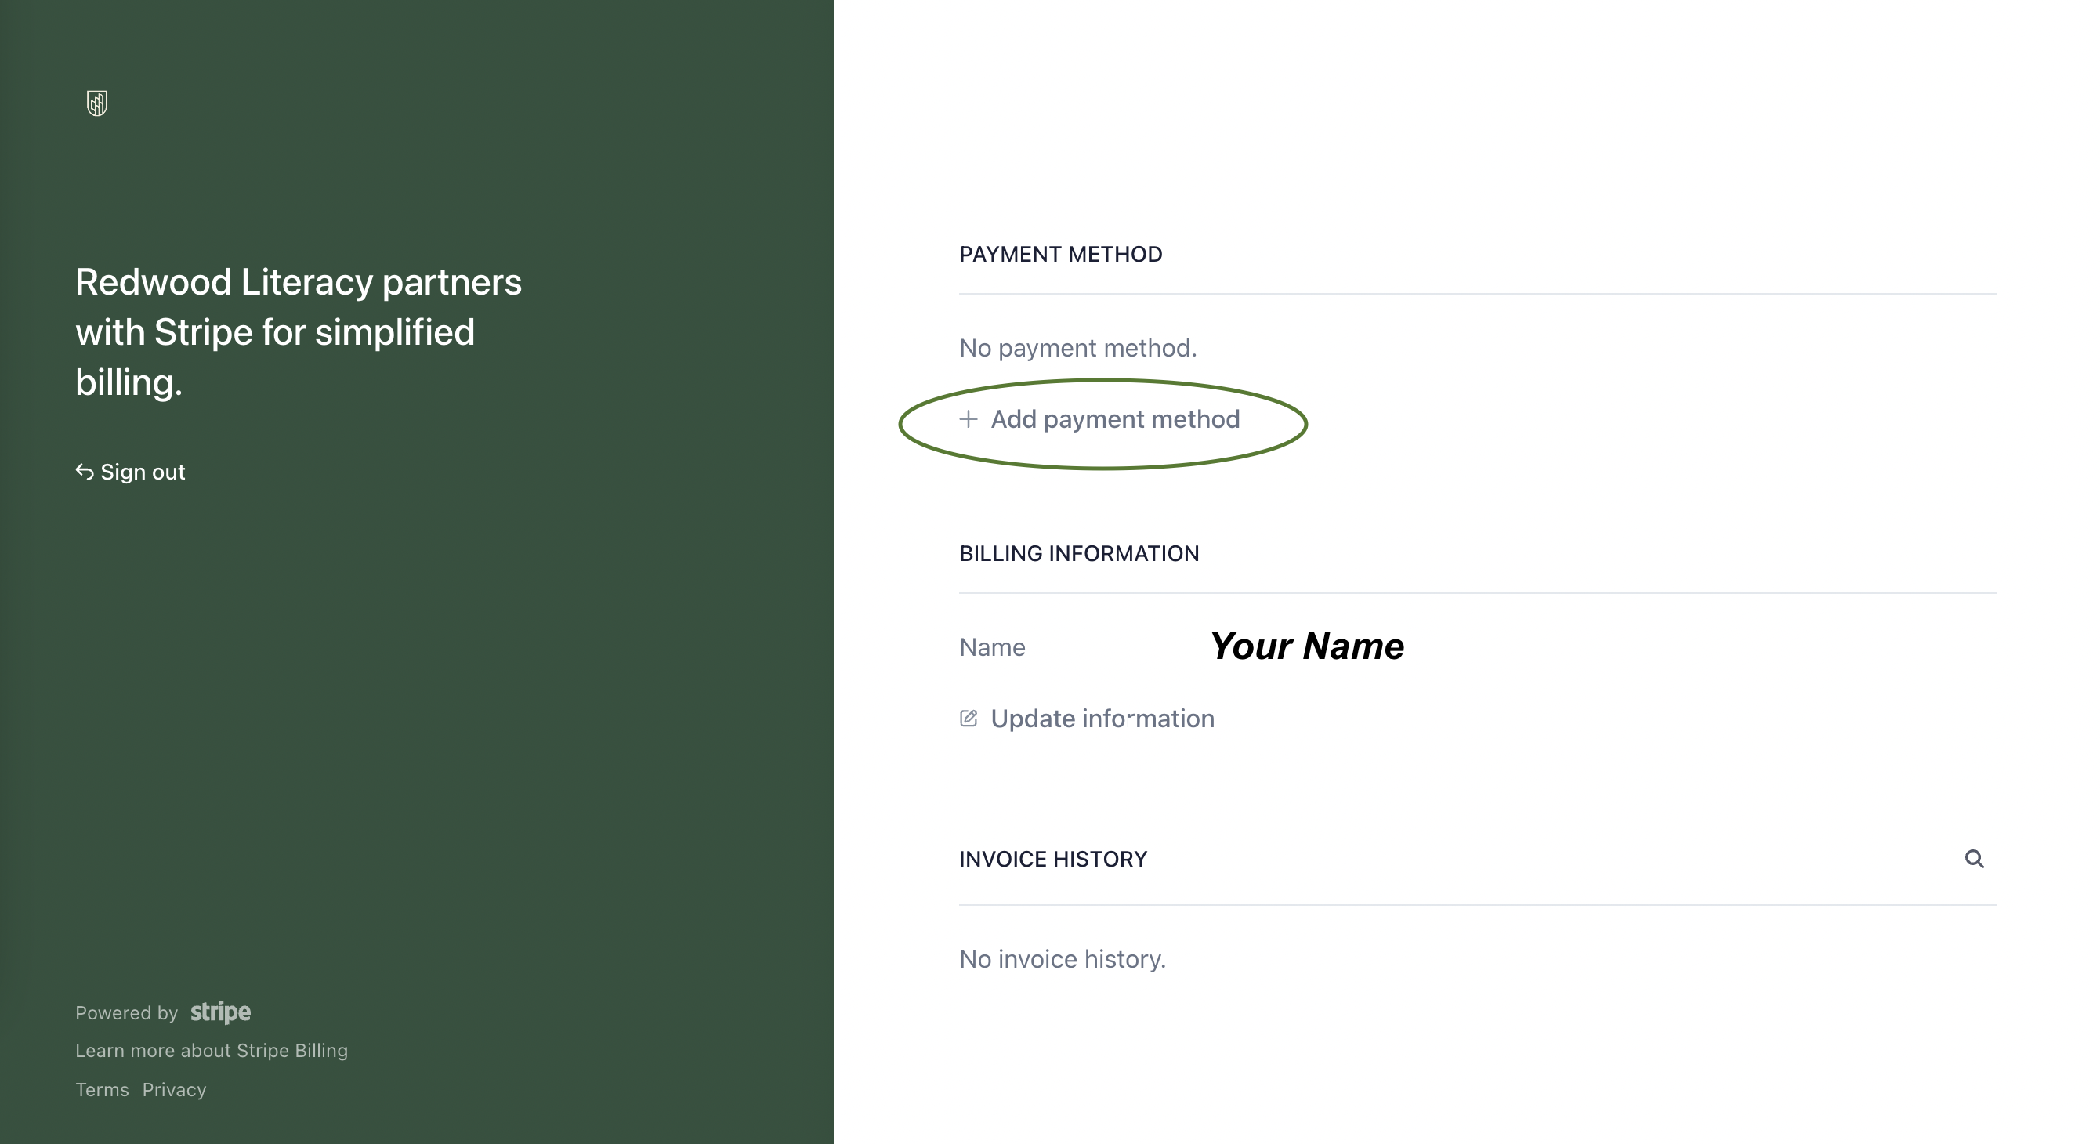Screen dimensions: 2100x1144
Task: Click the PAYMENT METHOD heading
Action: pos(1061,255)
